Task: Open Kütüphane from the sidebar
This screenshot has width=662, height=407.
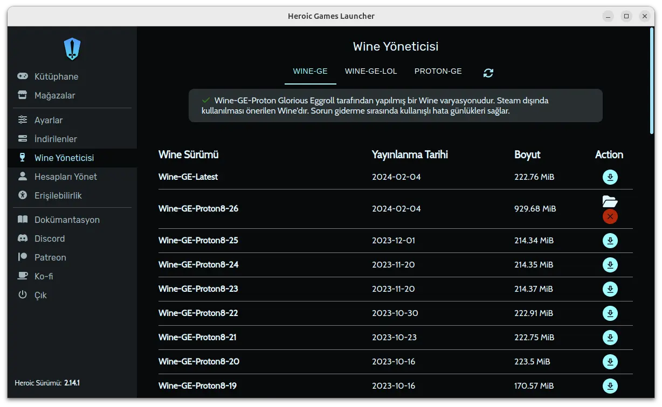Action: click(x=72, y=76)
